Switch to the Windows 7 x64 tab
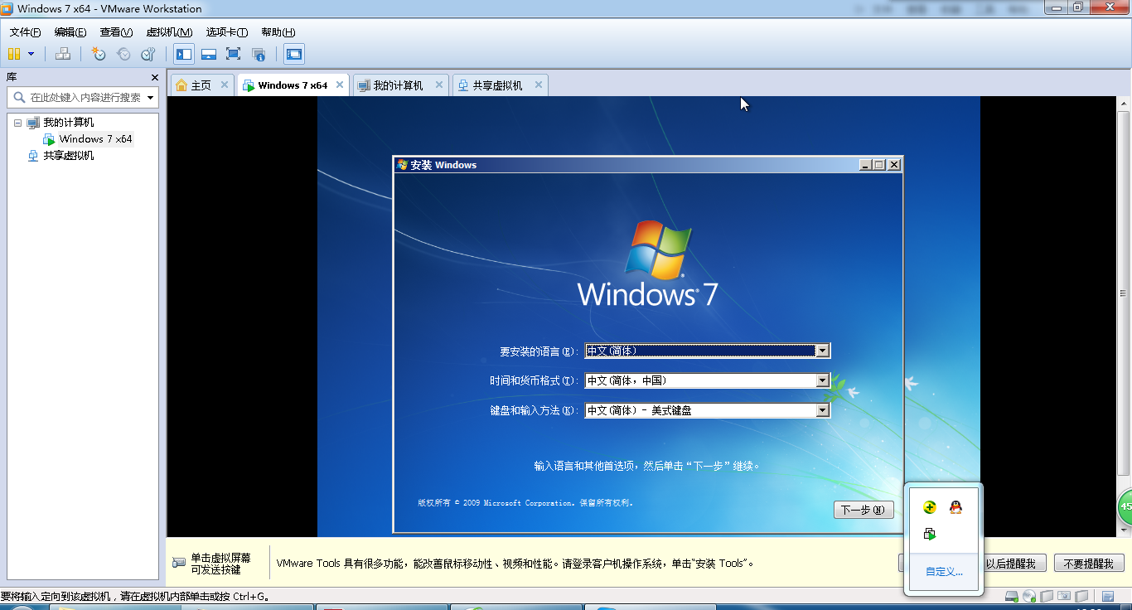 point(293,85)
